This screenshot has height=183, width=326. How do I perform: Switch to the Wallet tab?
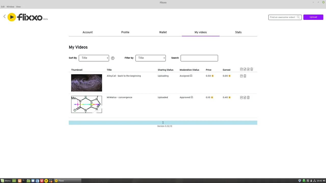coord(163,32)
